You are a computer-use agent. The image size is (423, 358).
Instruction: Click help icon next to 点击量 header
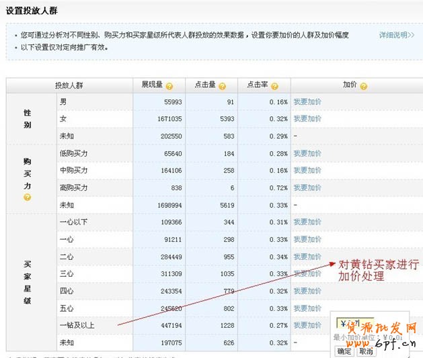223,86
